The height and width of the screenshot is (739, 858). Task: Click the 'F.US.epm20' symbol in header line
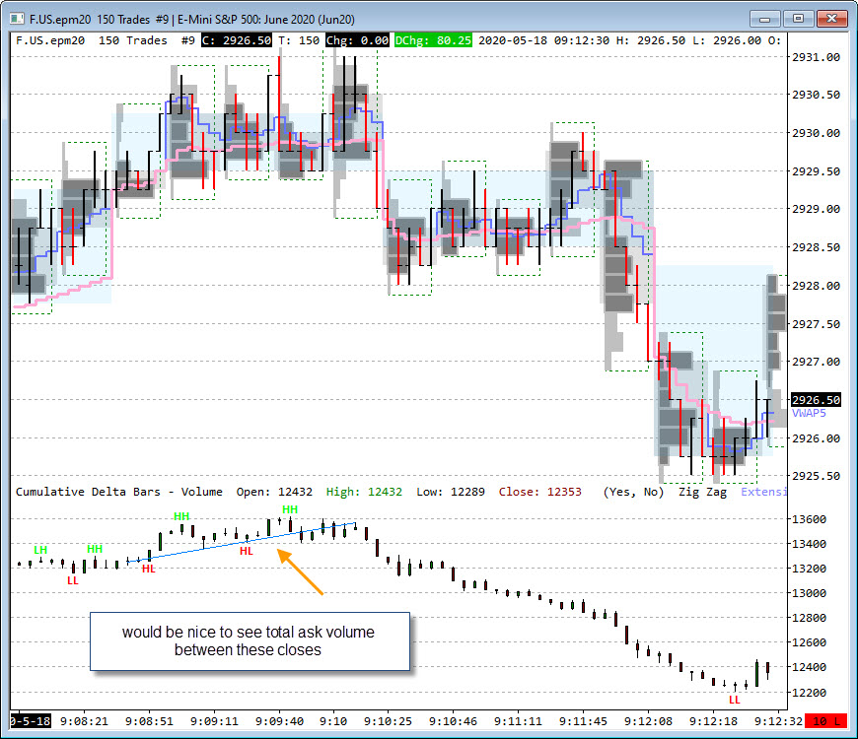tap(50, 40)
